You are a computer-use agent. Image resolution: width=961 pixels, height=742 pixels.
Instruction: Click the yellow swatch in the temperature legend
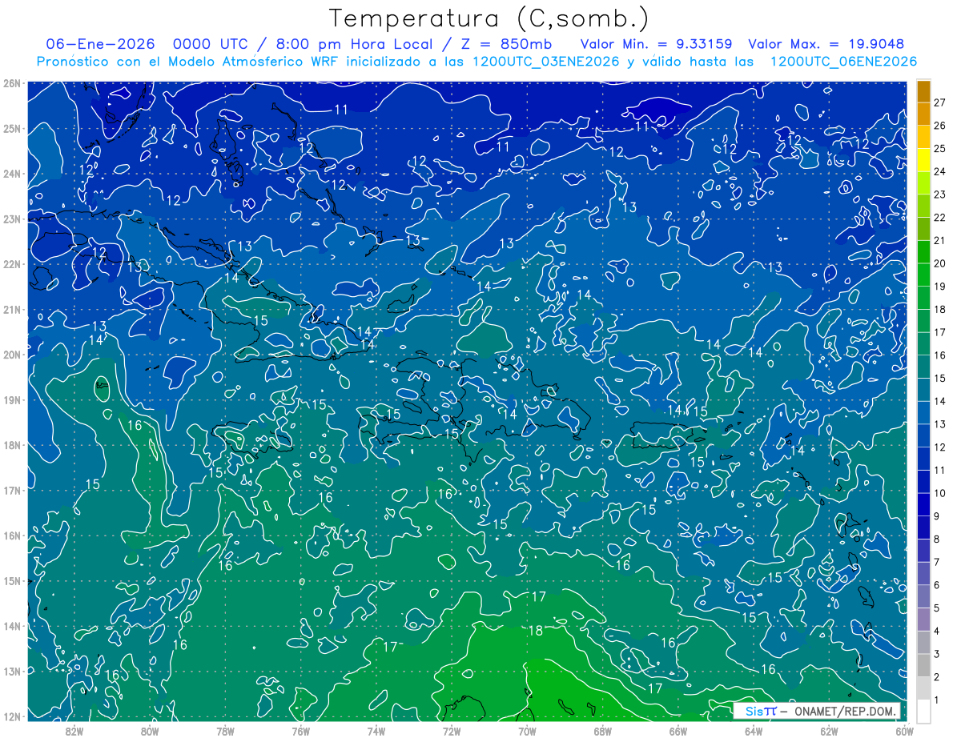coord(923,160)
